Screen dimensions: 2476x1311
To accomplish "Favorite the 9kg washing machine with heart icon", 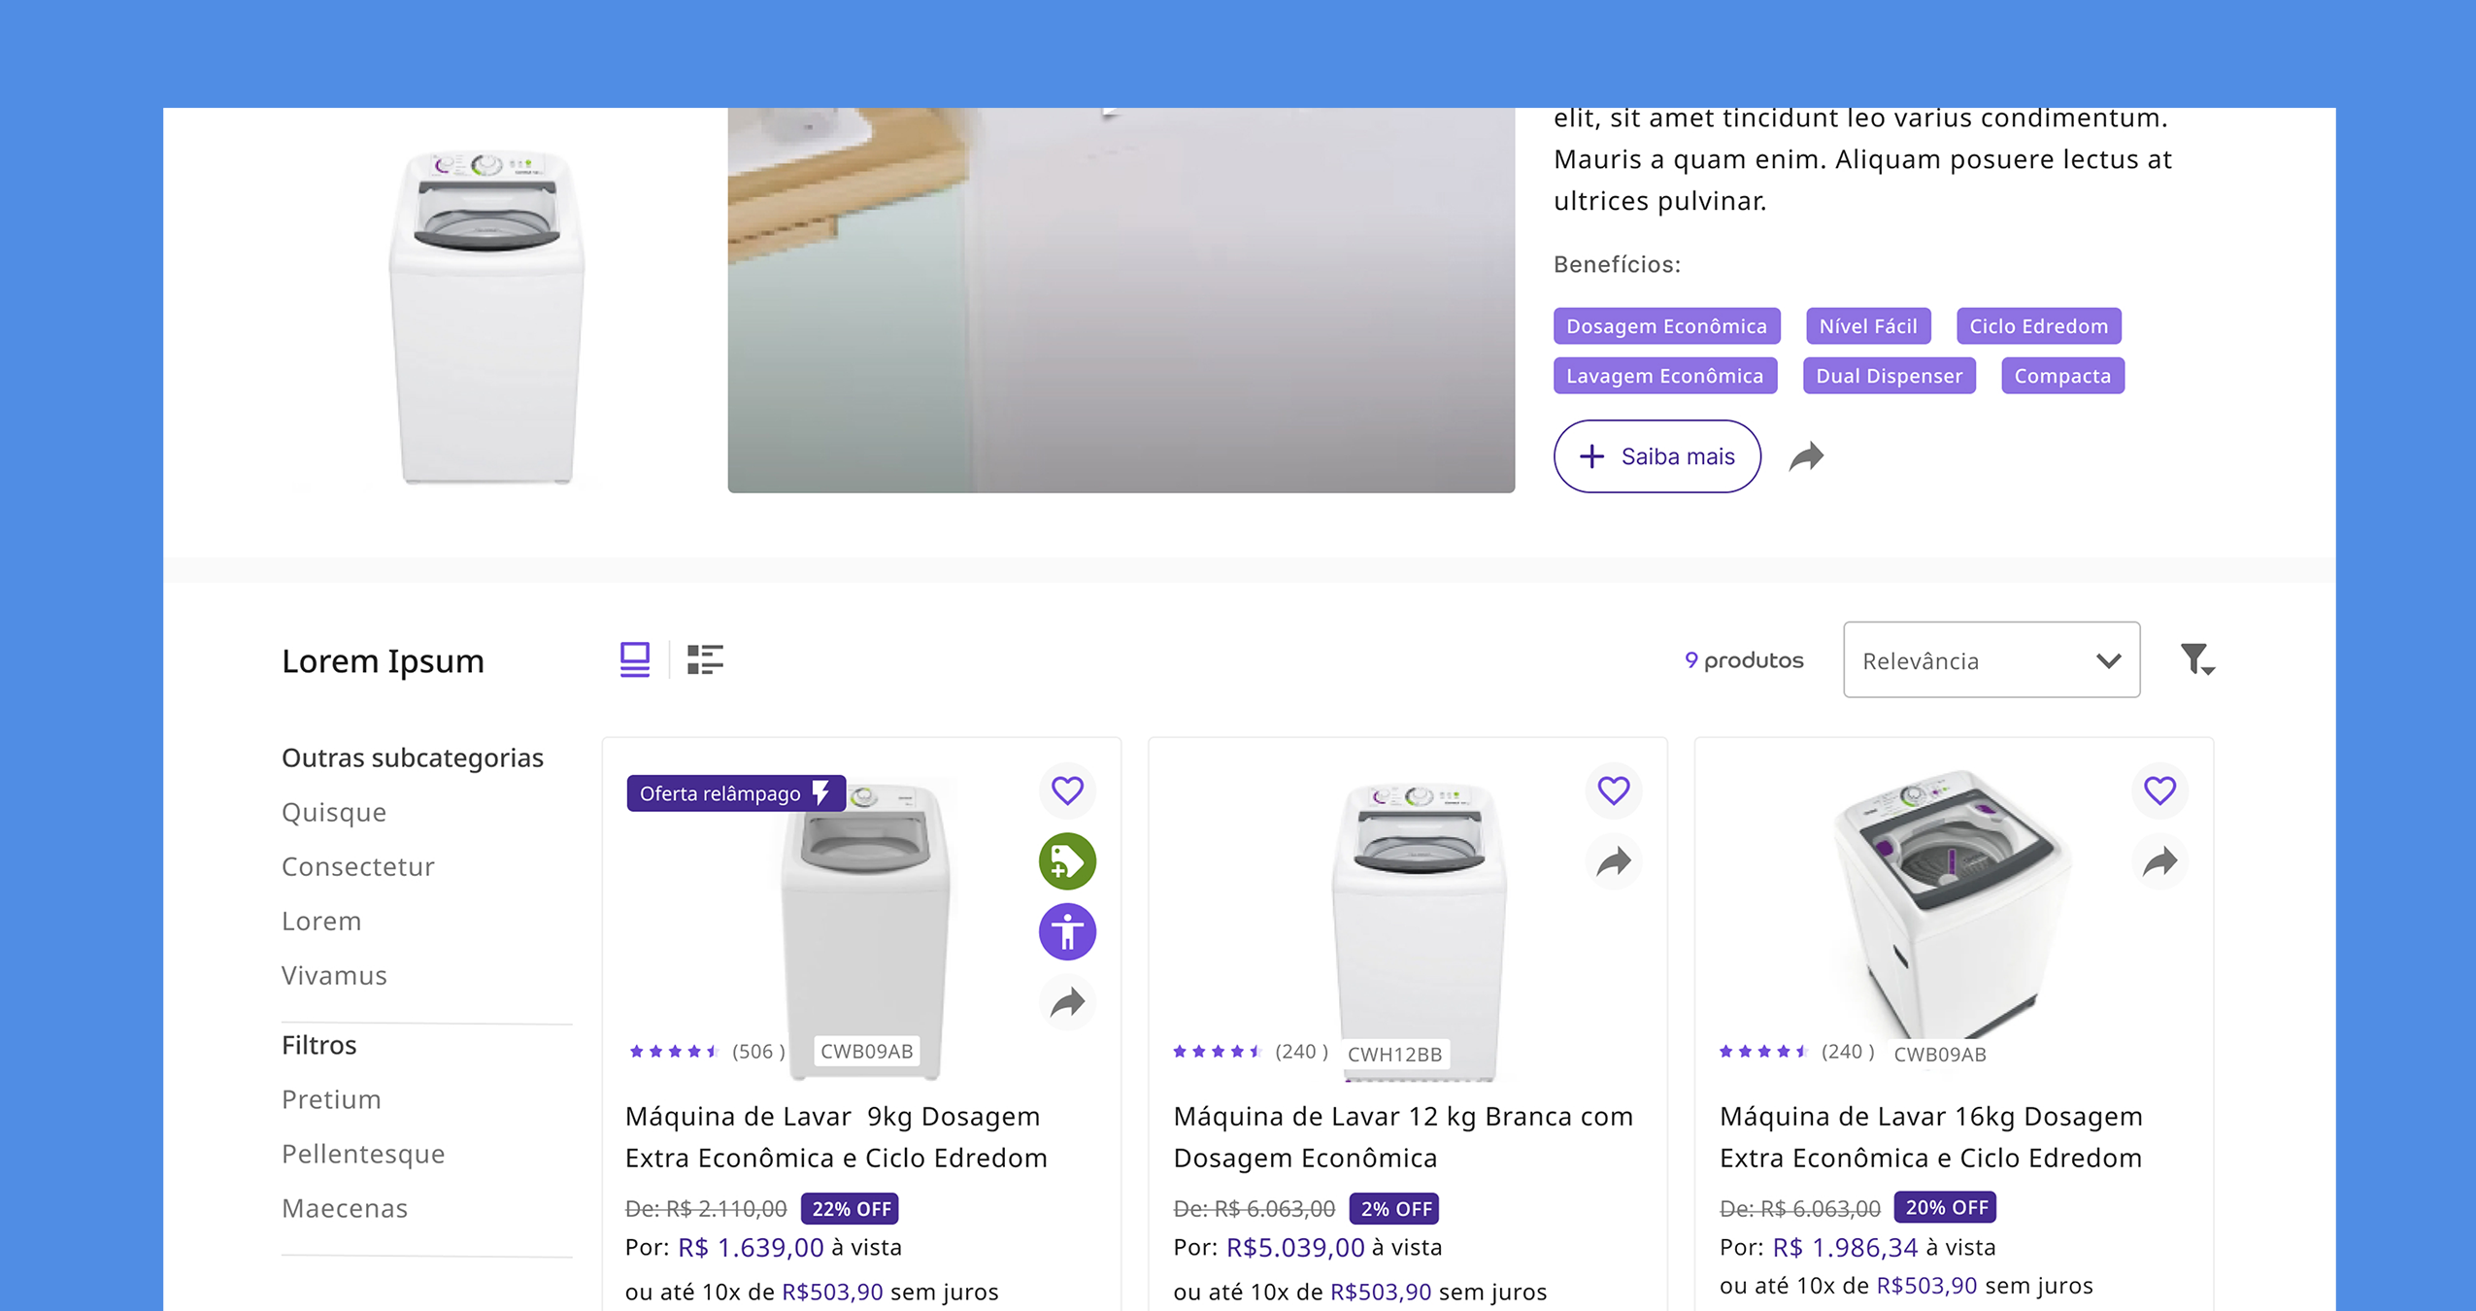I will 1067,790.
